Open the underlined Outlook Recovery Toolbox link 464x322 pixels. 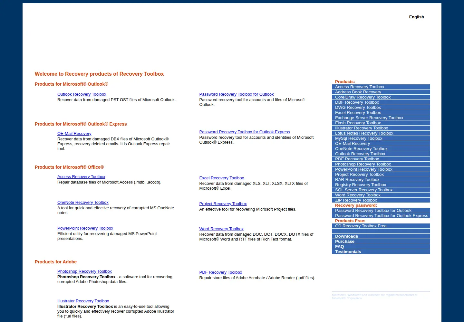pos(82,94)
